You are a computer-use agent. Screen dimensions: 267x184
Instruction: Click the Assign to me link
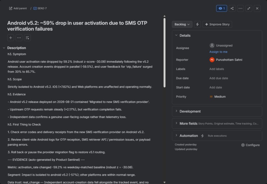(x=218, y=52)
